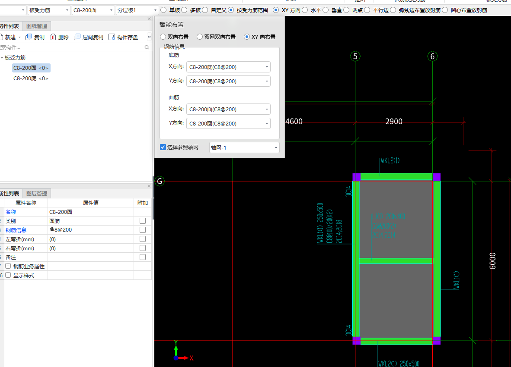
Task: Click the WKL2(1) beam label at top
Action: tap(390, 160)
